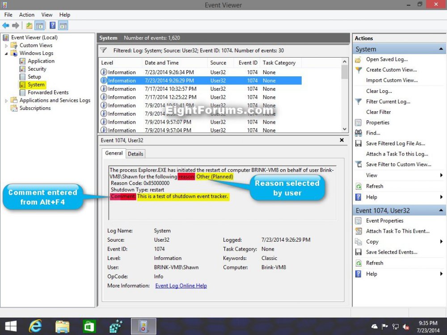This screenshot has width=447, height=335.
Task: Expand Applications and Services Logs node
Action: (6, 100)
